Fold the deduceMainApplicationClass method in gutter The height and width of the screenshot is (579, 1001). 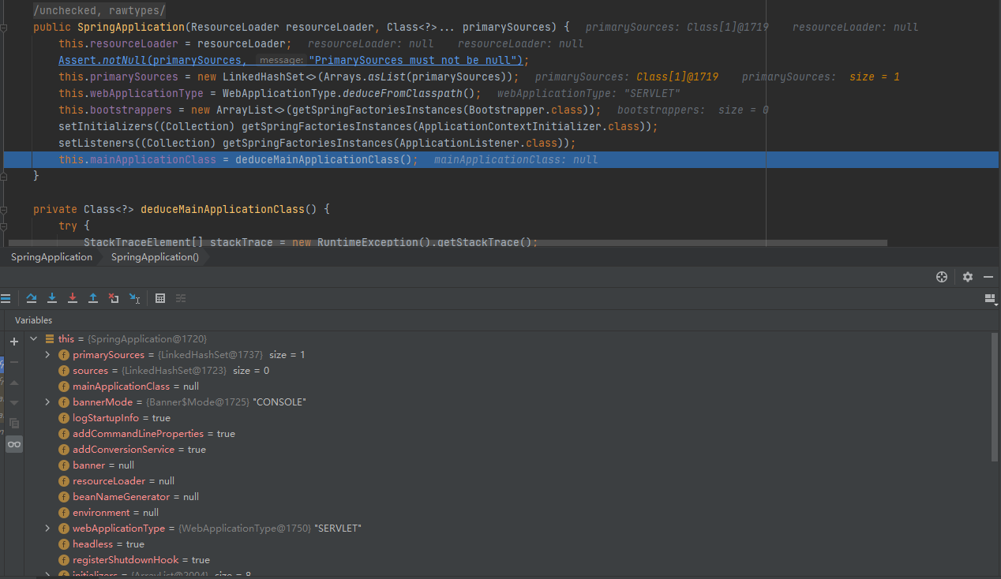coord(5,210)
